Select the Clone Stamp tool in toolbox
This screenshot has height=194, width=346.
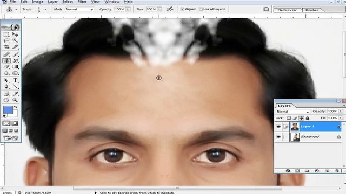(6, 60)
